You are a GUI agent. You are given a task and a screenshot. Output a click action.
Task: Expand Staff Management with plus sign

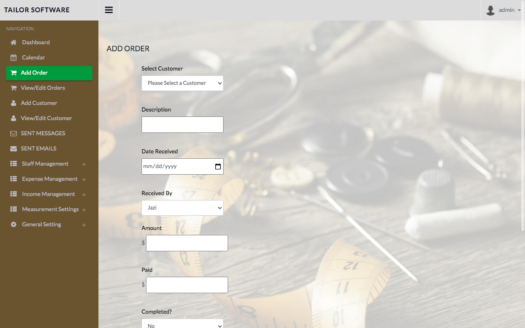pyautogui.click(x=84, y=164)
